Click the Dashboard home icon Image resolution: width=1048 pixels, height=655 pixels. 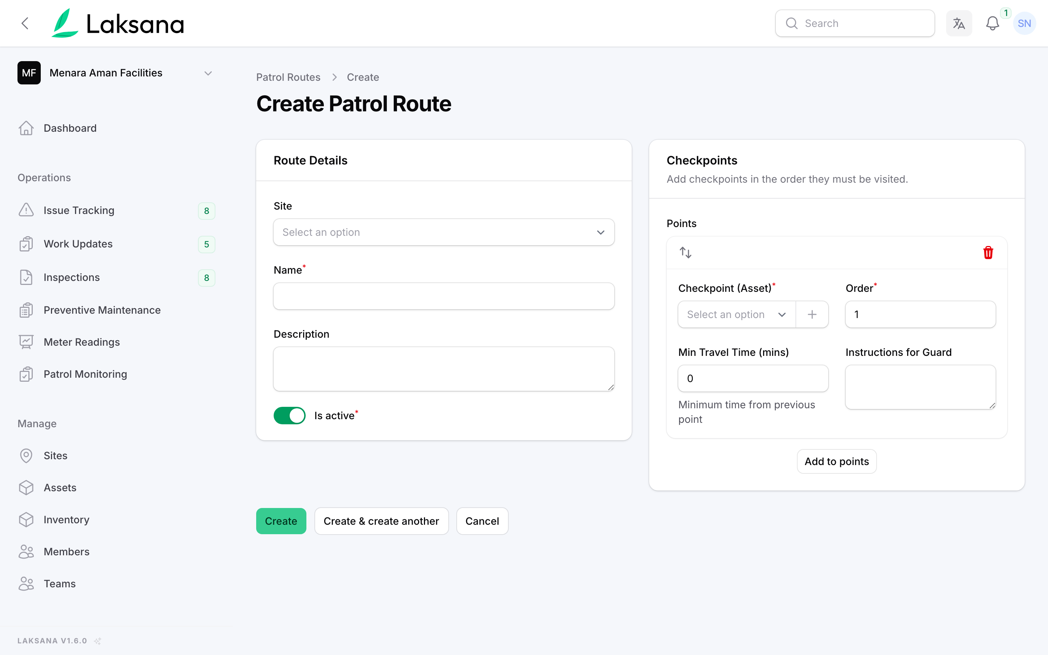coord(26,128)
